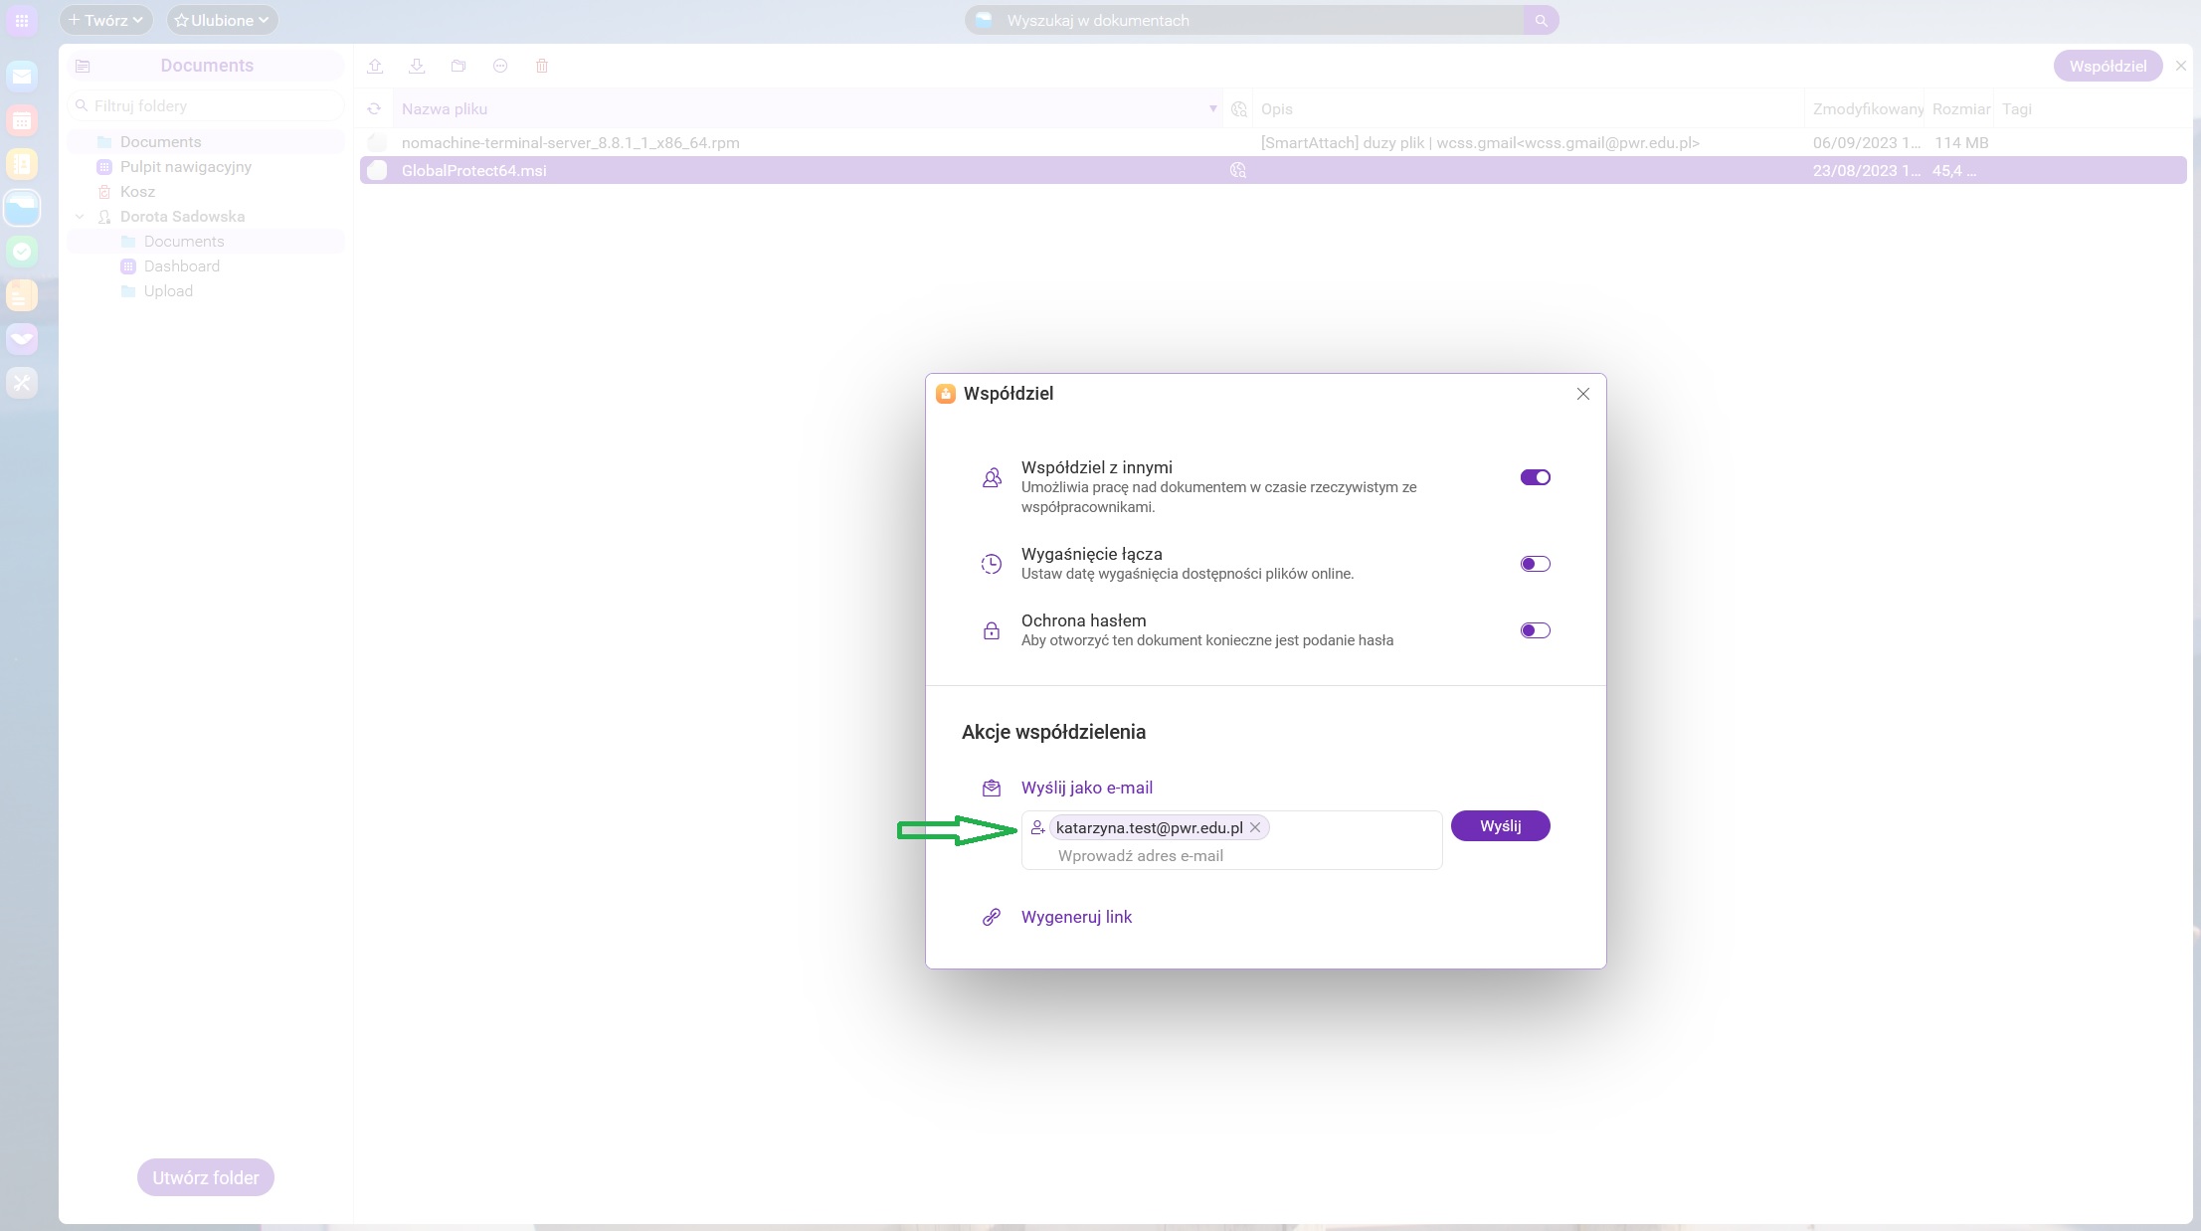The image size is (2201, 1231).
Task: Click the upload file toolbar icon
Action: [x=375, y=66]
